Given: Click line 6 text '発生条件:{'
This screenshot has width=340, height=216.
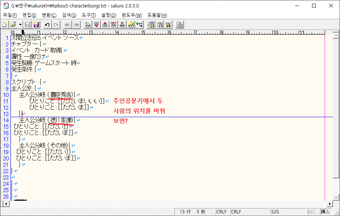Looking at the screenshot, I should [x=24, y=69].
